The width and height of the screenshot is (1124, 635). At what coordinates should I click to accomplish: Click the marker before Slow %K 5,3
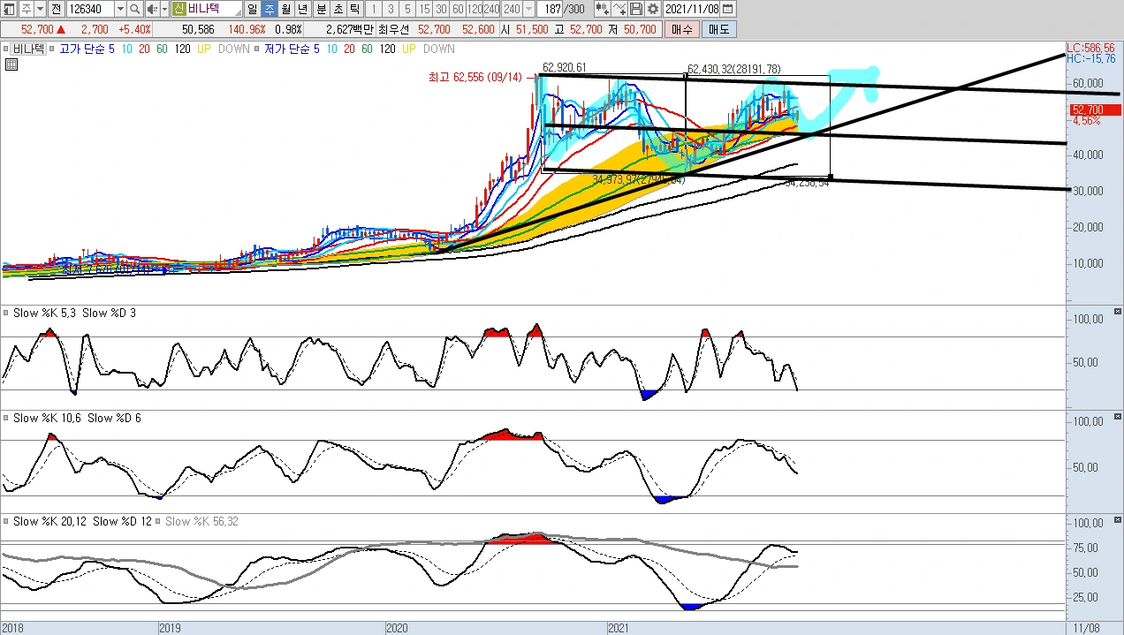[x=6, y=313]
